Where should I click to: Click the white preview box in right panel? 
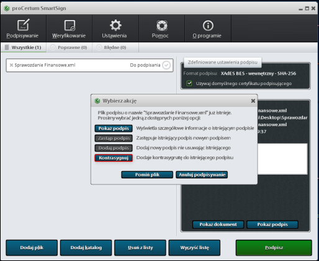click(x=282, y=159)
